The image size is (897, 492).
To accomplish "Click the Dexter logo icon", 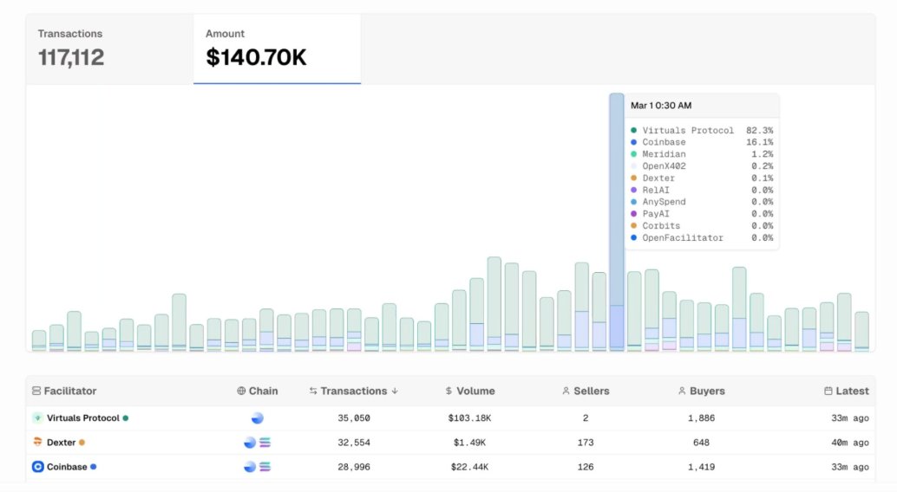I will click(x=37, y=442).
